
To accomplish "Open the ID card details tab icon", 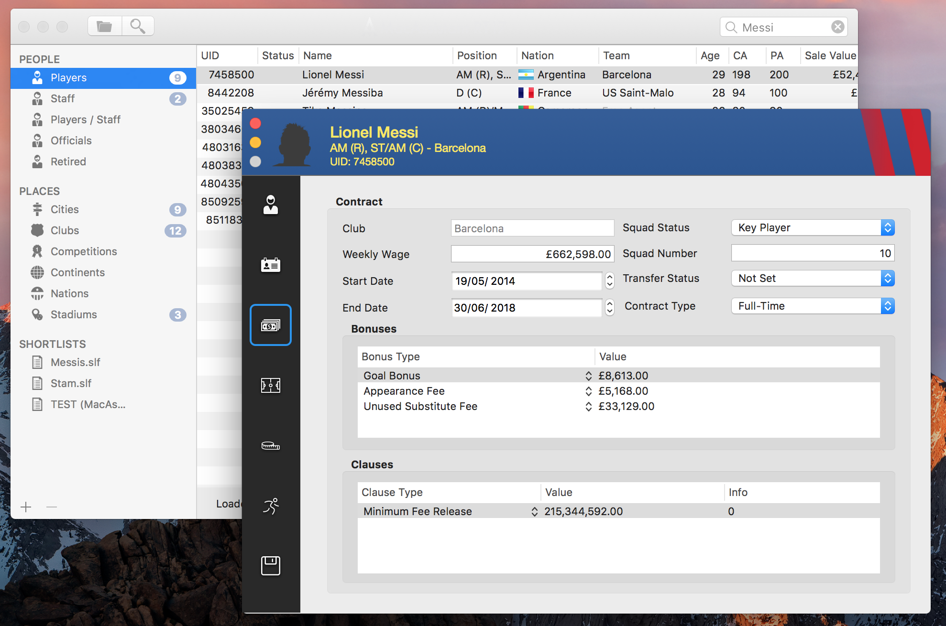I will [271, 265].
